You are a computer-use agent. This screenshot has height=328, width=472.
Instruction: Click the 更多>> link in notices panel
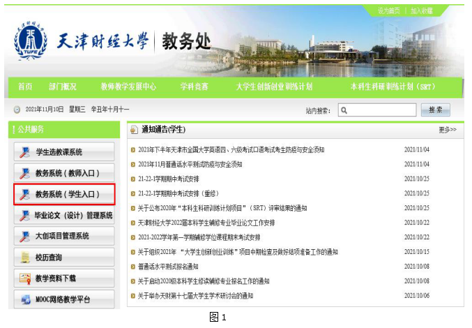[448, 130]
